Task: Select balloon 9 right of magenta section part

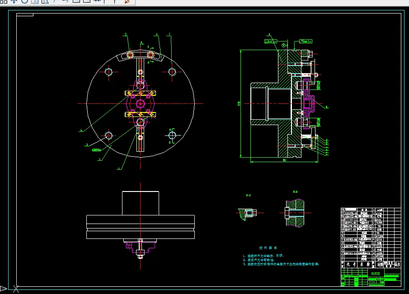Action: (327, 107)
